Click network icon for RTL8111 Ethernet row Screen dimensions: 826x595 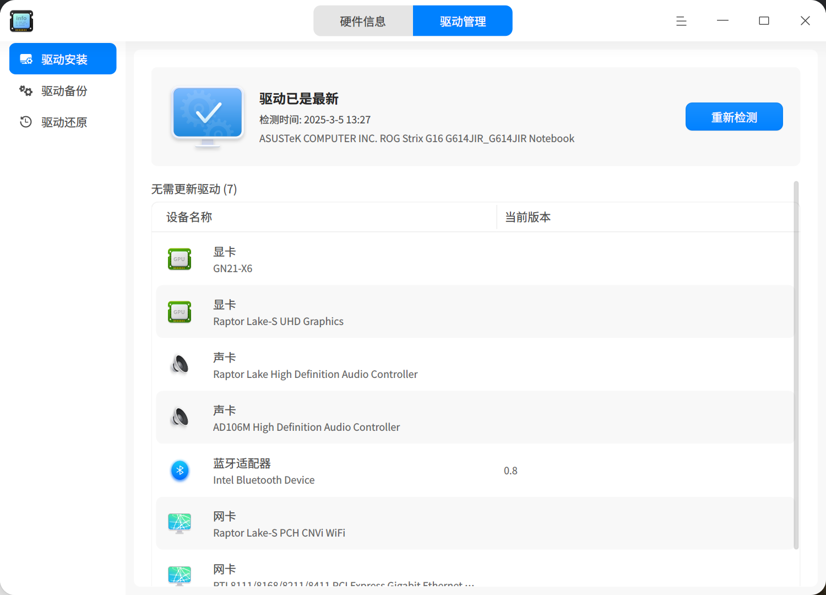[180, 576]
